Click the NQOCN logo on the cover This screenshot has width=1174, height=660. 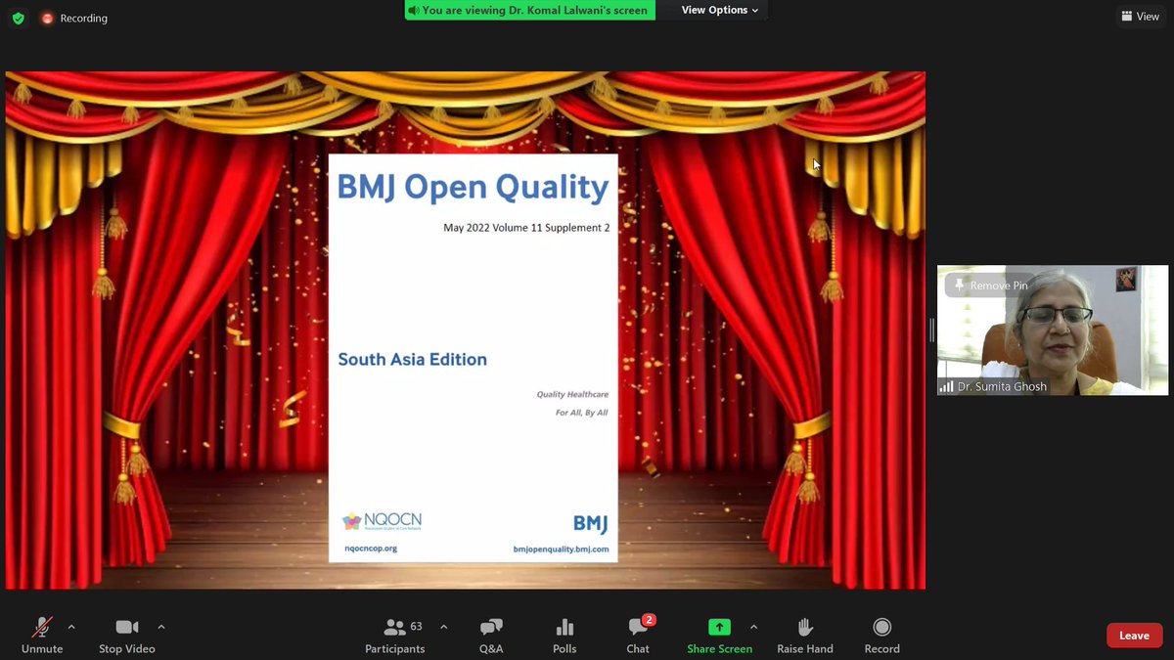click(x=382, y=522)
